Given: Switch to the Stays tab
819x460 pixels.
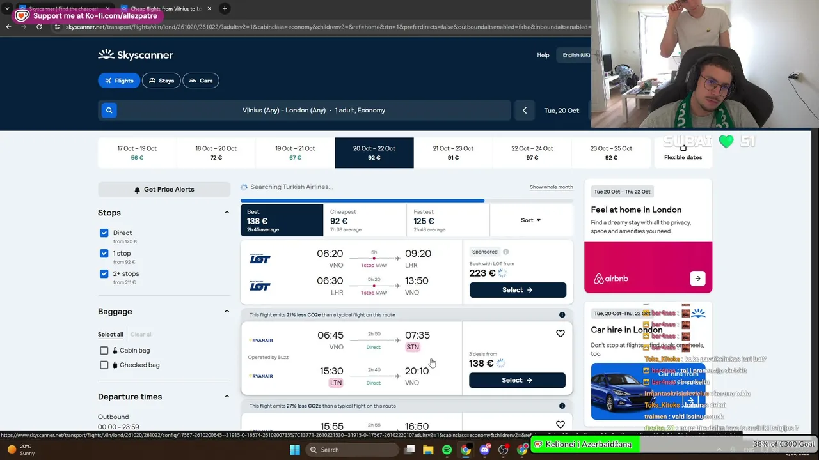Looking at the screenshot, I should click(161, 80).
